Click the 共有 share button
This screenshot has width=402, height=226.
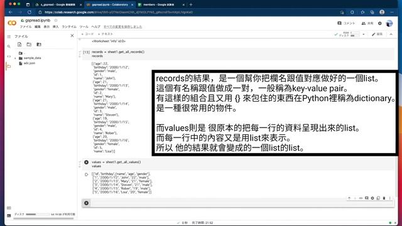click(367, 23)
